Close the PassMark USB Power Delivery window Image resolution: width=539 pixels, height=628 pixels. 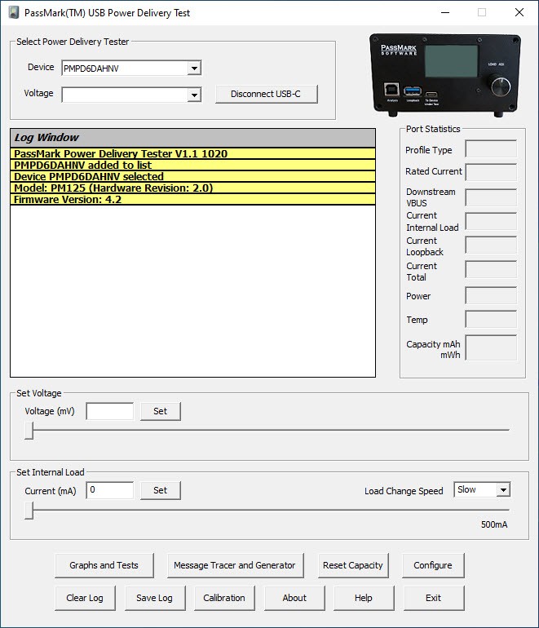pos(519,12)
